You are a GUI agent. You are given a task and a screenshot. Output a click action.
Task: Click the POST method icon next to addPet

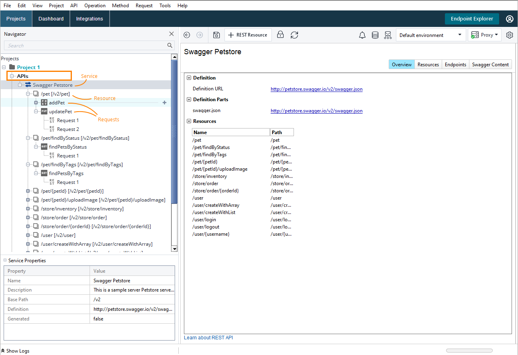click(x=44, y=102)
